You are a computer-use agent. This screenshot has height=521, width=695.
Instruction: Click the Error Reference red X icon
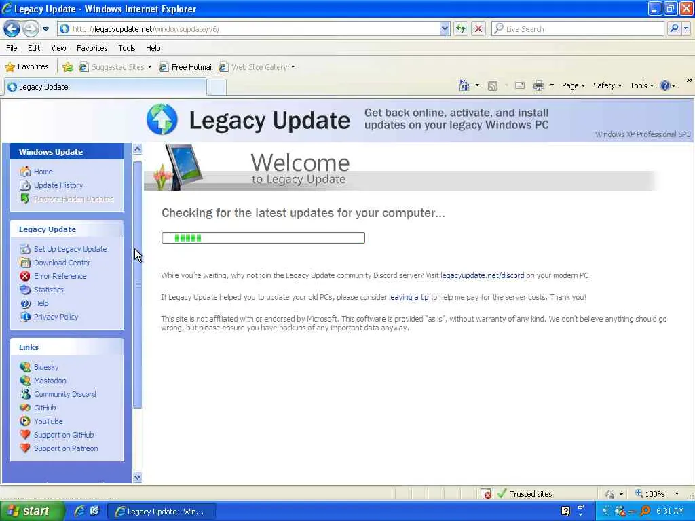pos(25,276)
